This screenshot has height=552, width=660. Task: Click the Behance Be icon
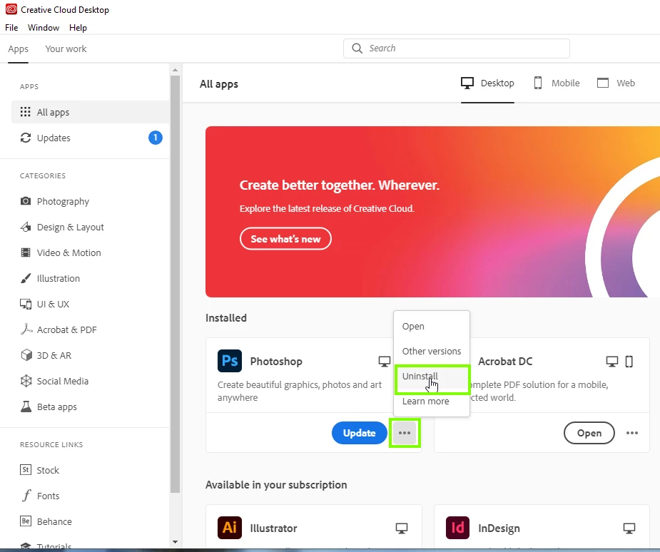tap(26, 521)
